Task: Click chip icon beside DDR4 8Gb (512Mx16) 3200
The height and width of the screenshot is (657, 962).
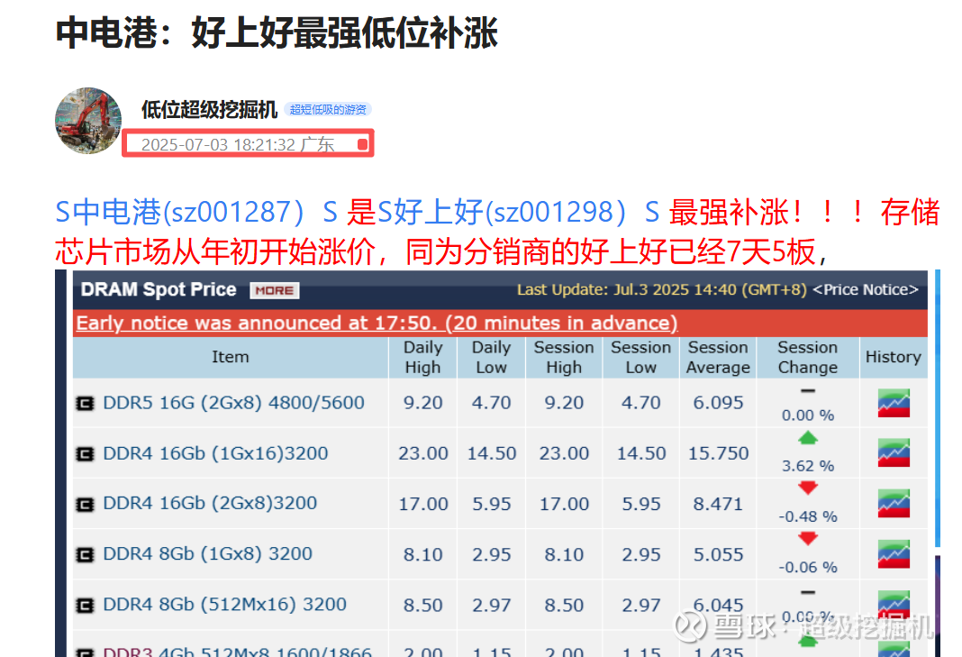Action: point(85,606)
